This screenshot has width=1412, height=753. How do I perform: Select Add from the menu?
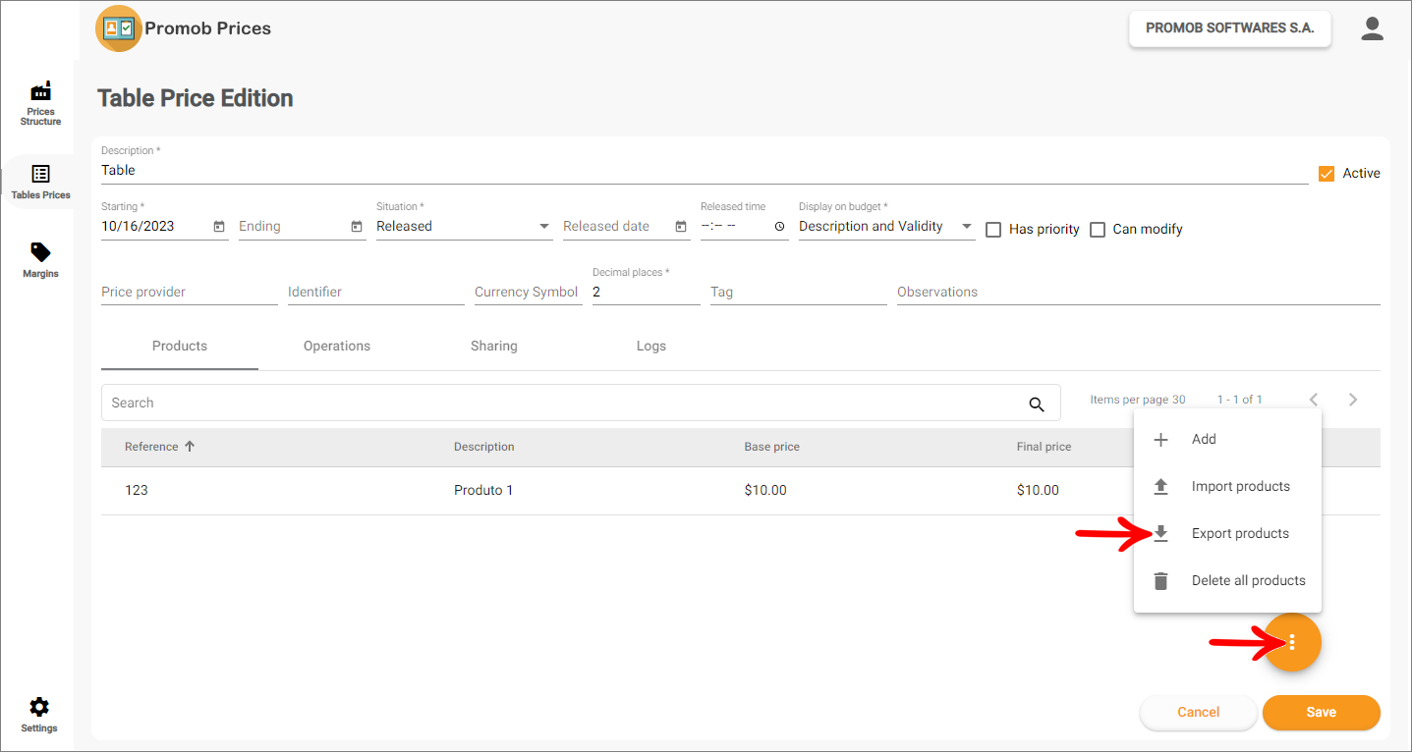click(1227, 440)
